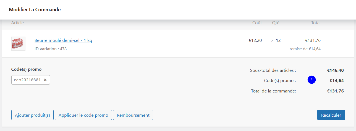Open the Remboursement refund button
356x131 pixels.
coord(133,115)
